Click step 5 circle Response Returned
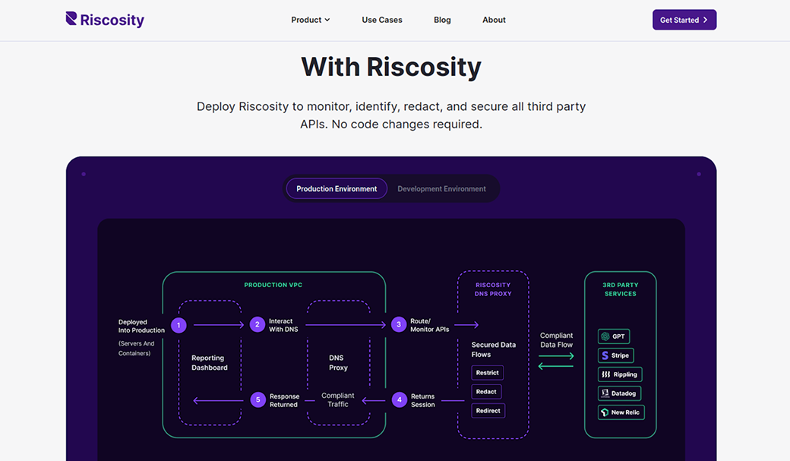Viewport: 790px width, 461px height. pos(258,400)
